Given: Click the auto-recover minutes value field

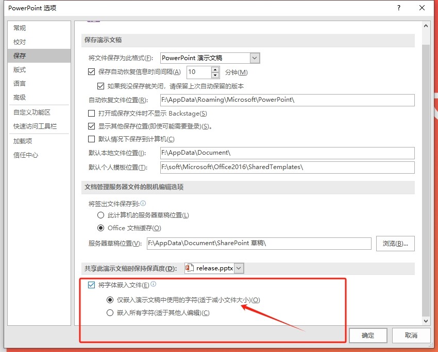Looking at the screenshot, I should point(199,72).
